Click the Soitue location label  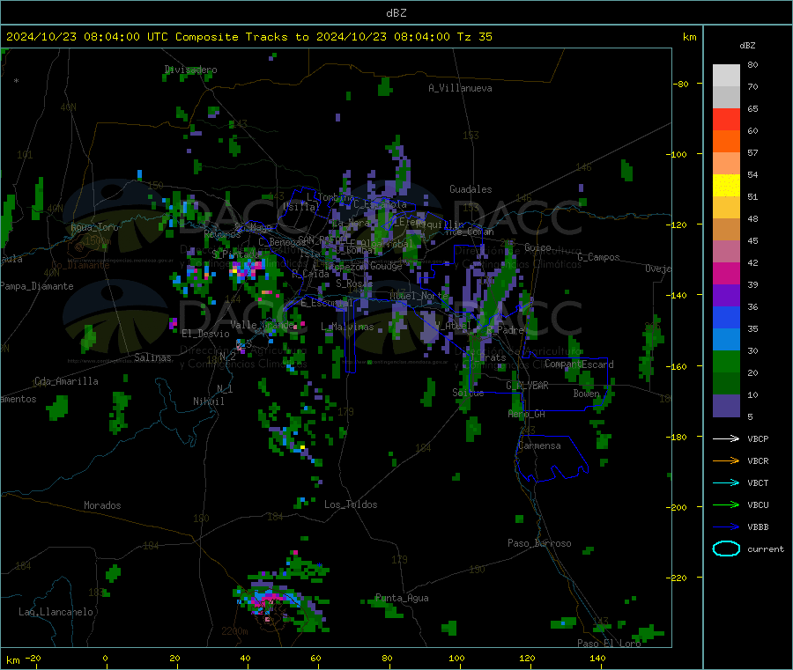click(x=469, y=393)
